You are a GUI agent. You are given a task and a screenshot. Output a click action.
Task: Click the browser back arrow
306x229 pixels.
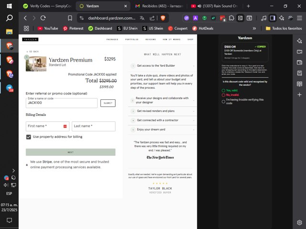(x=25, y=18)
